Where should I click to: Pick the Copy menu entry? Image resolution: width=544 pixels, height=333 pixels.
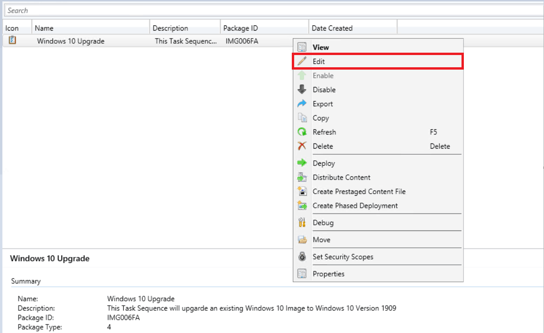[378, 118]
